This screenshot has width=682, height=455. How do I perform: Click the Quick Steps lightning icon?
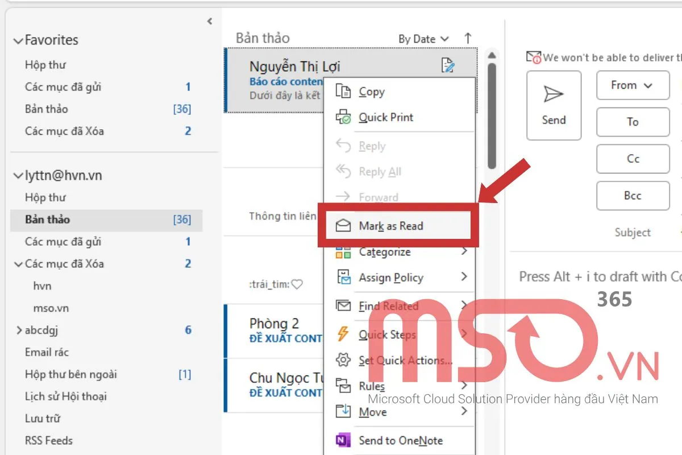(x=343, y=334)
